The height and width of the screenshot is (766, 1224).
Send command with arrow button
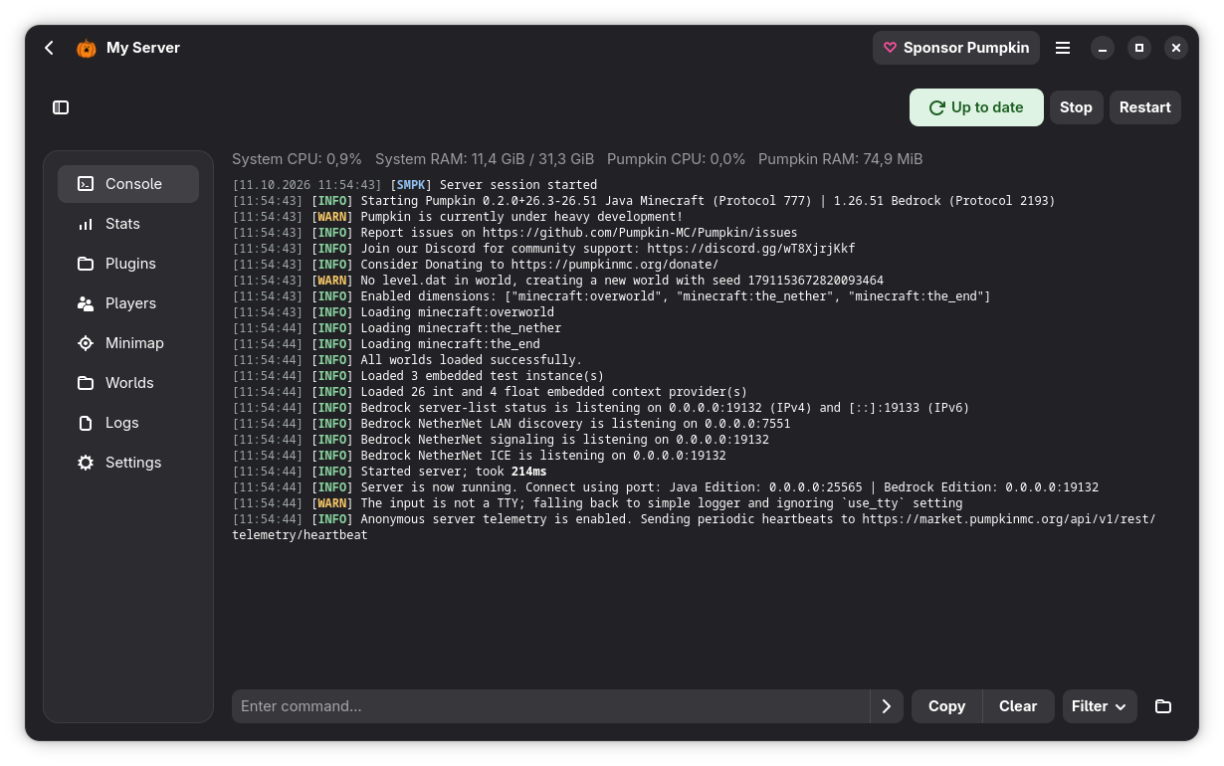(887, 706)
